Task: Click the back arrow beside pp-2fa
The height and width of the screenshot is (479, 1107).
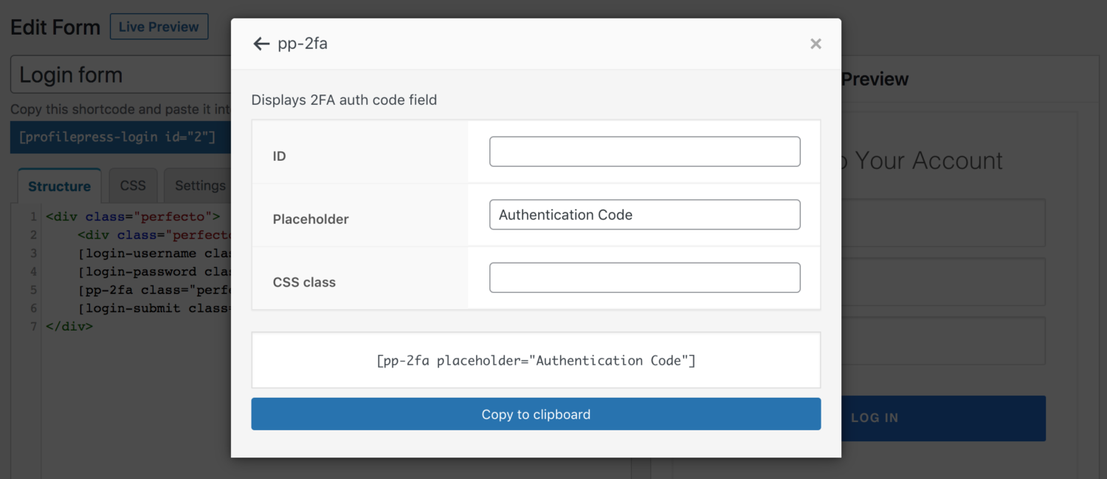Action: 261,44
